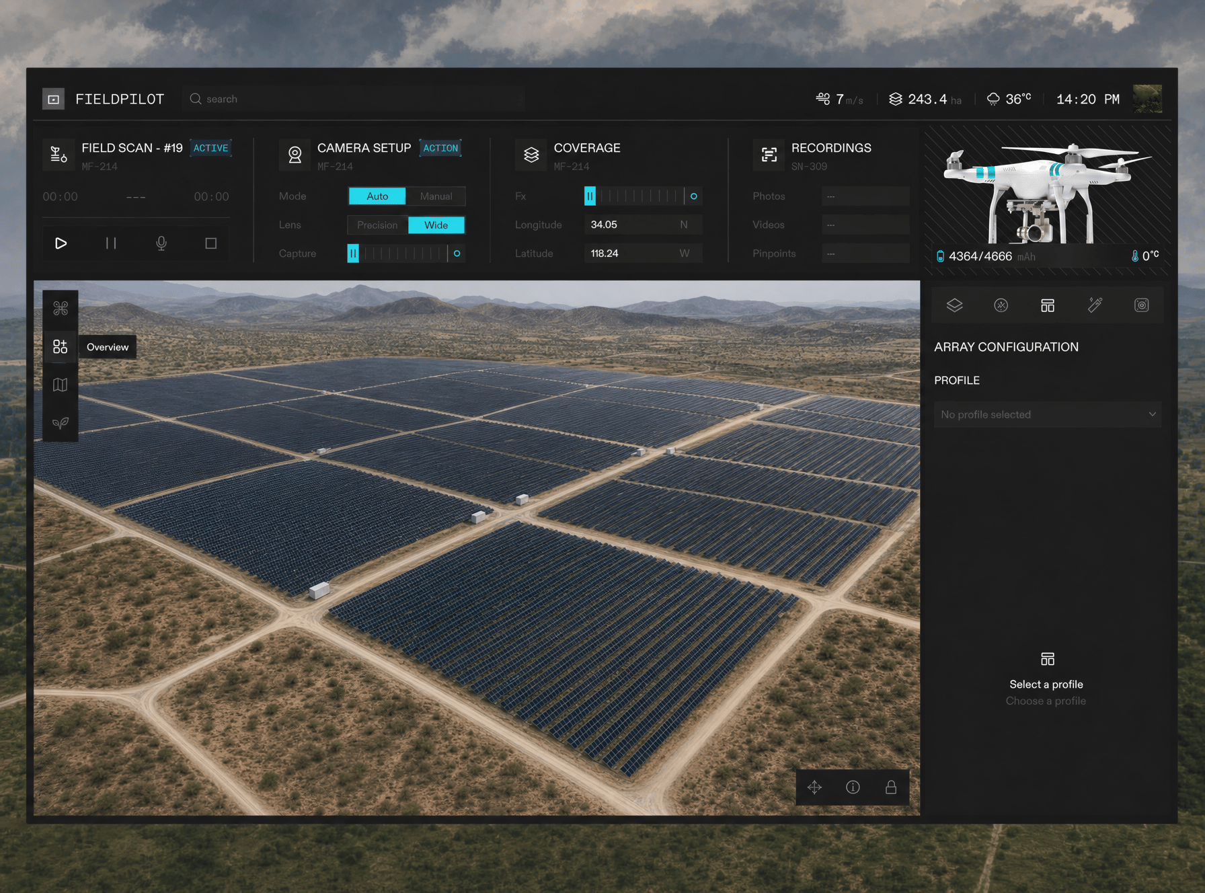This screenshot has height=893, width=1205.
Task: Toggle the lock icon on the map view
Action: coord(891,787)
